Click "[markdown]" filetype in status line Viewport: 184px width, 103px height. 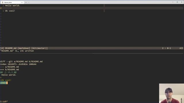pyautogui.click(x=24, y=48)
